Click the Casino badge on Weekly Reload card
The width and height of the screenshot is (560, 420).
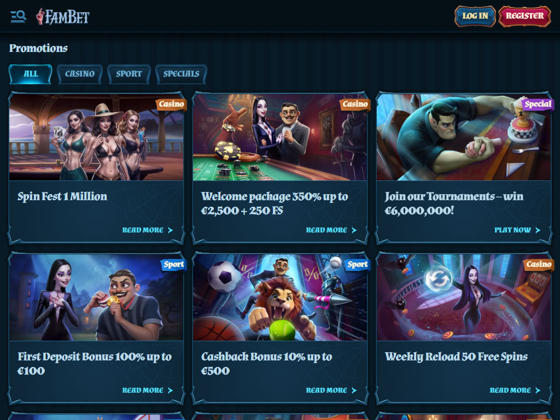(539, 264)
